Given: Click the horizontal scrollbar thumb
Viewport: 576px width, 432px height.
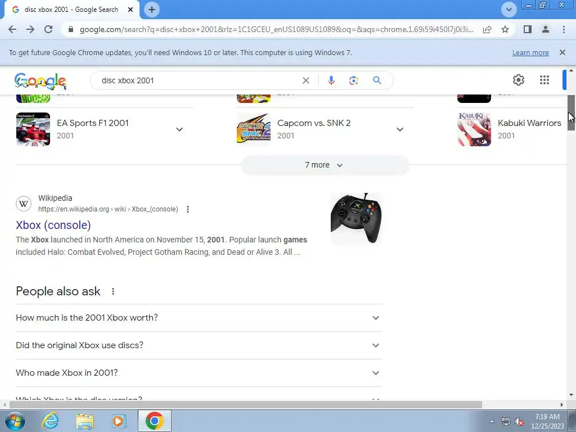Looking at the screenshot, I should pos(245,404).
